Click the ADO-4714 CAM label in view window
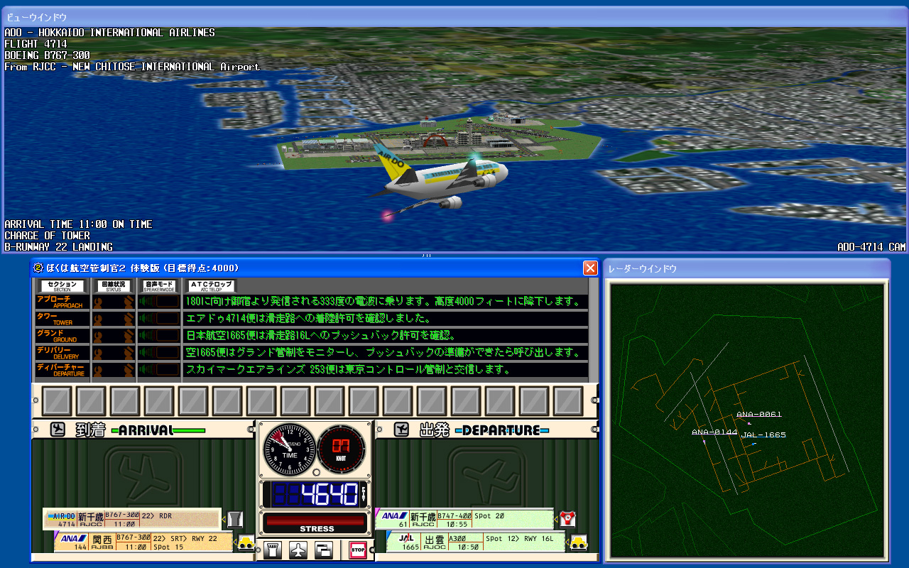909x568 pixels. [x=871, y=247]
